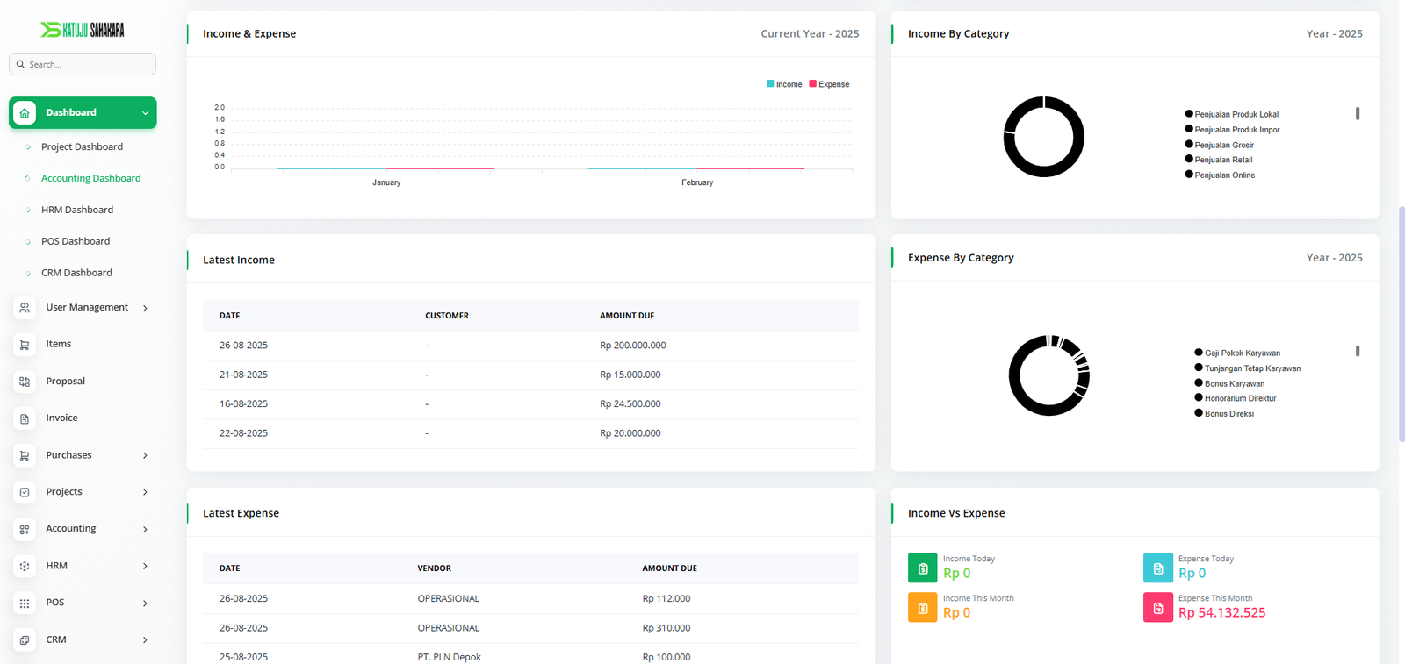Select the Invoice document icon
The width and height of the screenshot is (1405, 664).
coord(25,418)
